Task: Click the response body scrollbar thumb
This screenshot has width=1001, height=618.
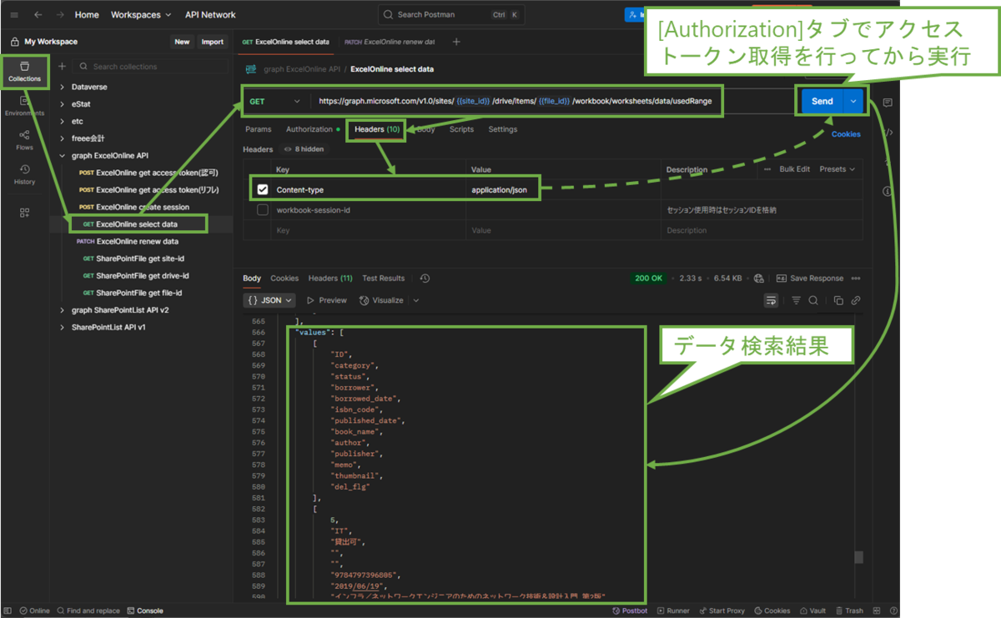Action: pyautogui.click(x=858, y=558)
